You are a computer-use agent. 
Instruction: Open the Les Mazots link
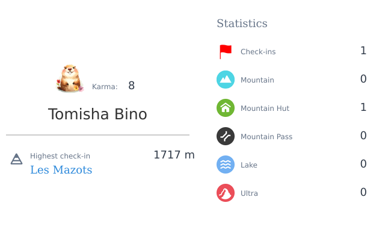[x=61, y=170]
